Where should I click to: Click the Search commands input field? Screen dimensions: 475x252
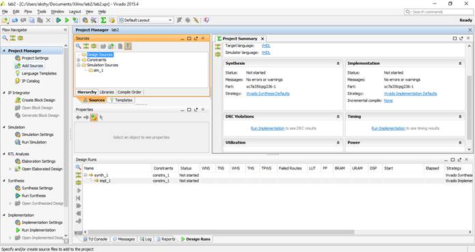pos(438,12)
